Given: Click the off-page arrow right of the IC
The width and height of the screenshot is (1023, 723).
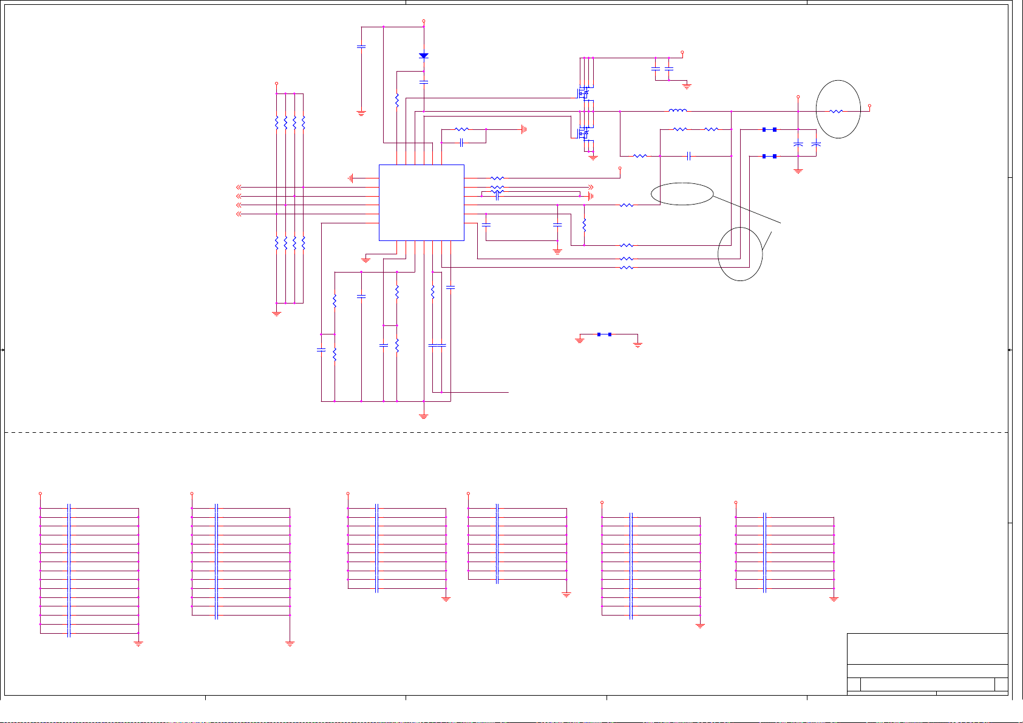Looking at the screenshot, I should click(591, 187).
